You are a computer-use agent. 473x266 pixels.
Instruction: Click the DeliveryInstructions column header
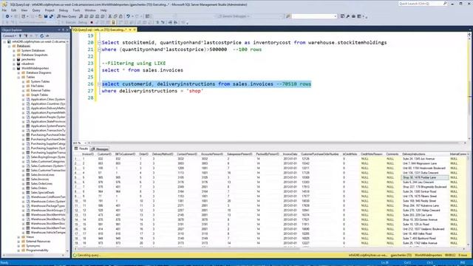coord(414,154)
